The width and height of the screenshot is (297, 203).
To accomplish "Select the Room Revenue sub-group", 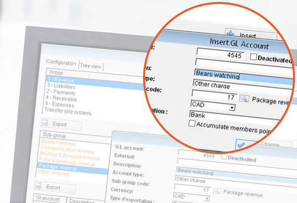I will pos(58,142).
